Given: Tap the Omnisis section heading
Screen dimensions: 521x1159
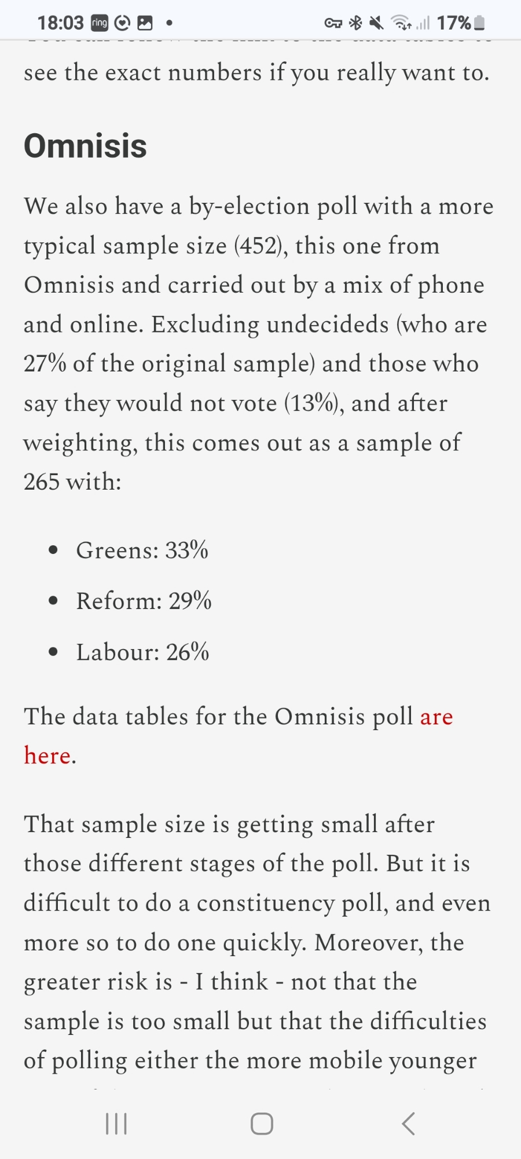Looking at the screenshot, I should [x=85, y=145].
